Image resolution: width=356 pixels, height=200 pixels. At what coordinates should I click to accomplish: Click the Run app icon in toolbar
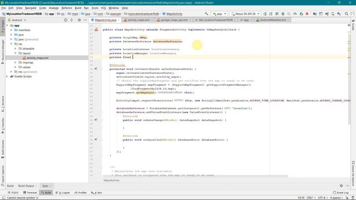point(265,14)
